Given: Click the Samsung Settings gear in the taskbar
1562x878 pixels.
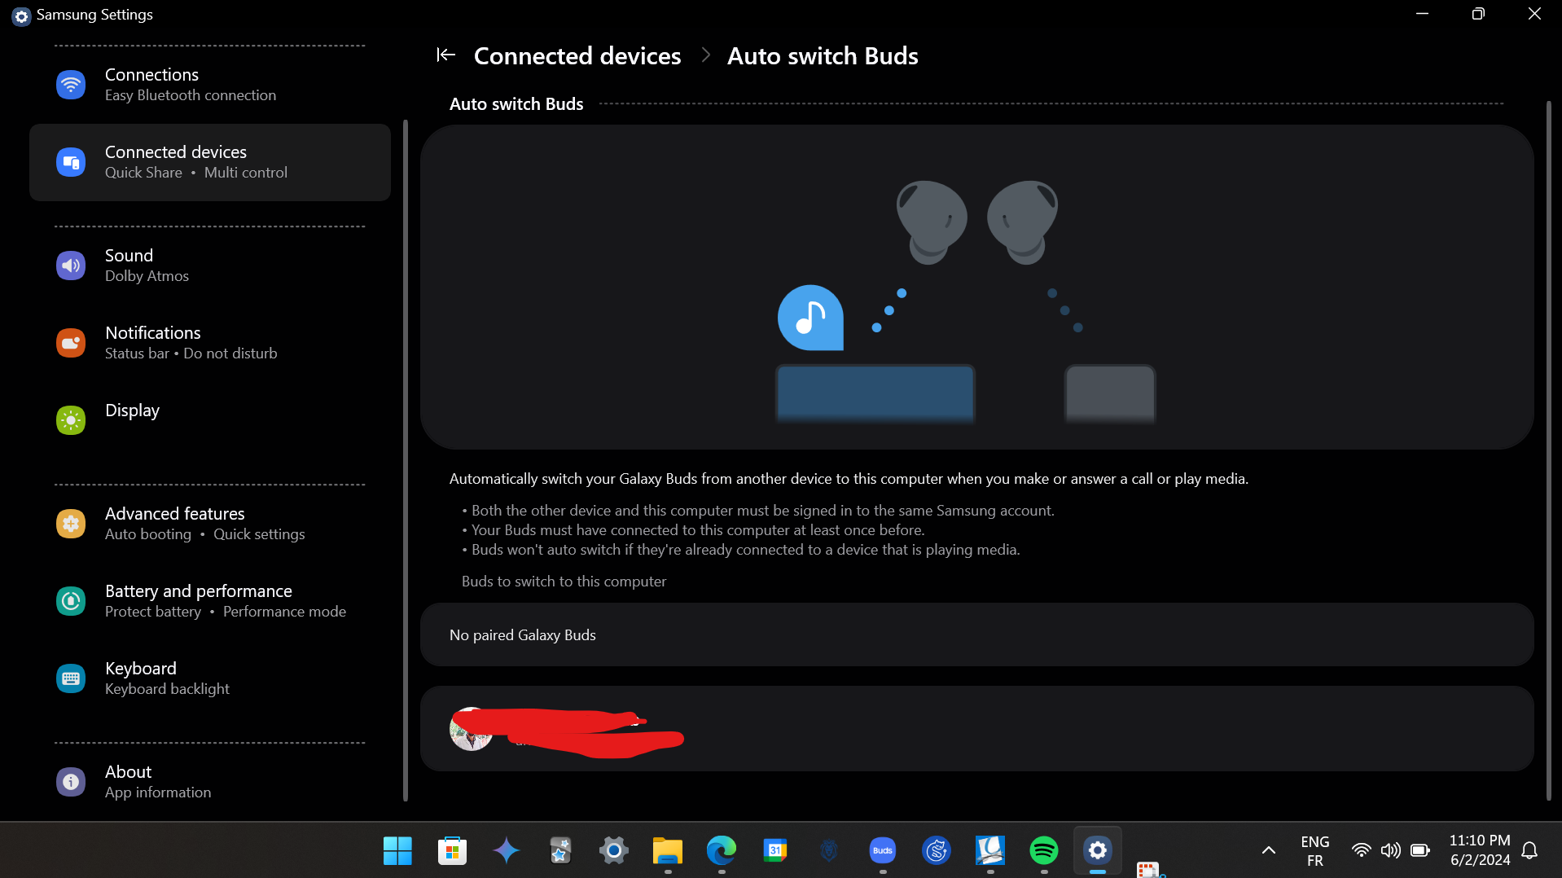Looking at the screenshot, I should point(1097,849).
